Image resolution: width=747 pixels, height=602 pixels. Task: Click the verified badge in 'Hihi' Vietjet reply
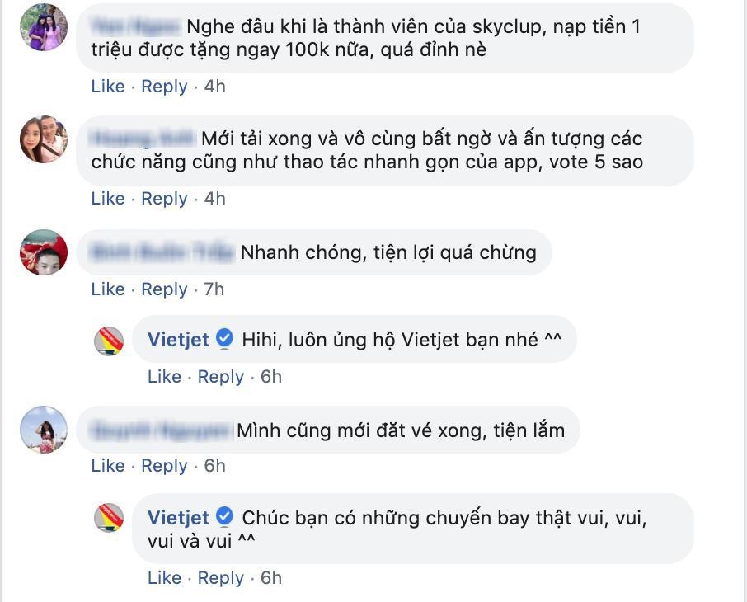[x=223, y=339]
